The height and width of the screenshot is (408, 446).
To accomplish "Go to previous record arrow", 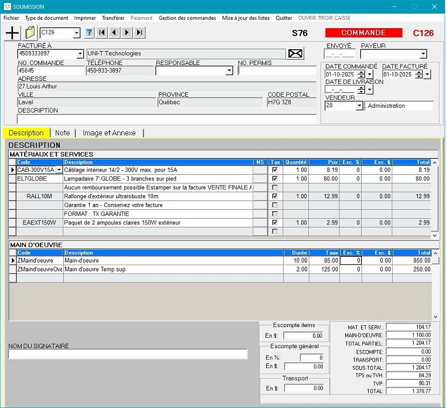I will pyautogui.click(x=114, y=33).
